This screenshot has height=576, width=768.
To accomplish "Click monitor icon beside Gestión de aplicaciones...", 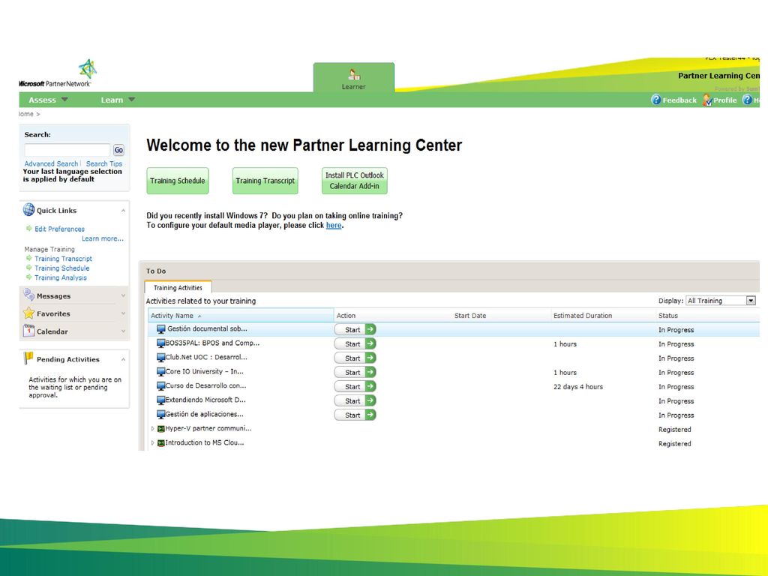I will [x=161, y=414].
